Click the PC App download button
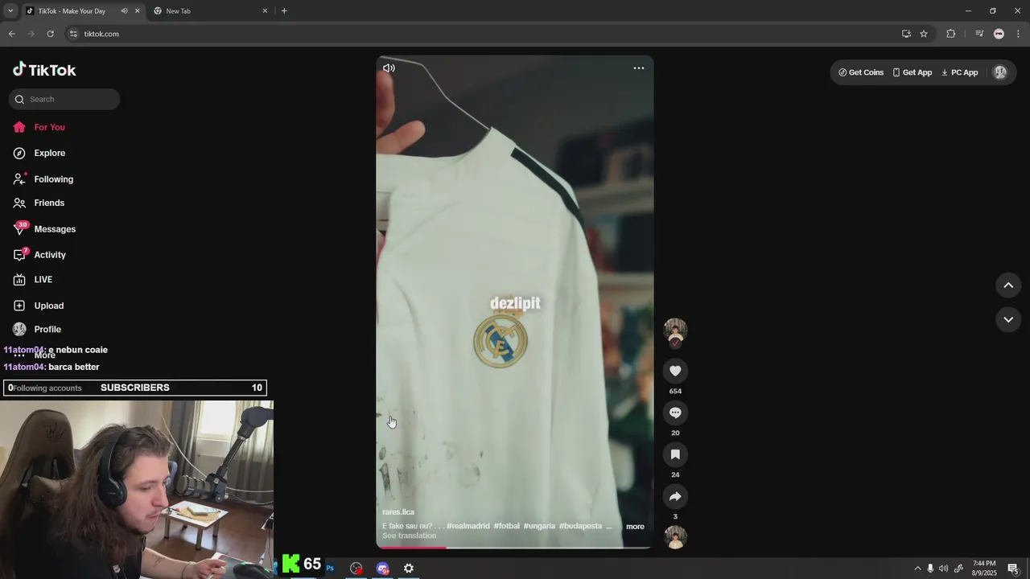 (960, 72)
